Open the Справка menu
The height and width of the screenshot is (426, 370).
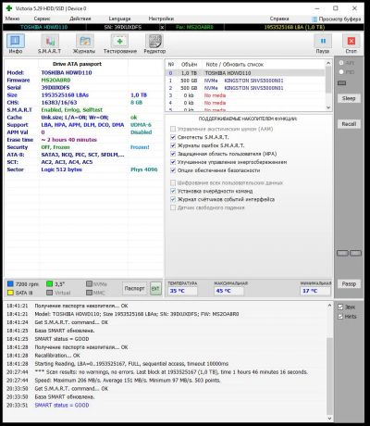click(x=279, y=19)
